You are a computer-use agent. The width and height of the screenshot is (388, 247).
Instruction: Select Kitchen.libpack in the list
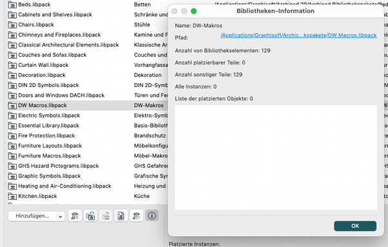(x=37, y=196)
